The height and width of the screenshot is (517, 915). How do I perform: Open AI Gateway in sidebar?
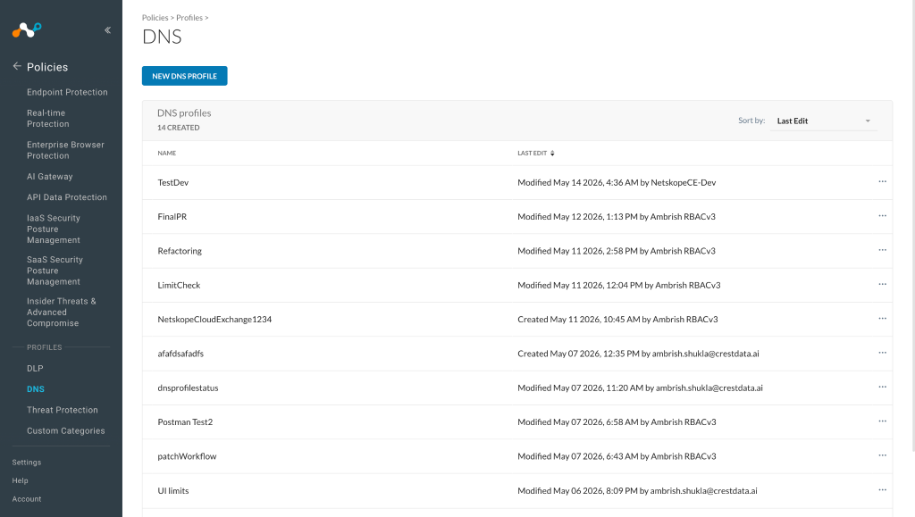tap(50, 177)
